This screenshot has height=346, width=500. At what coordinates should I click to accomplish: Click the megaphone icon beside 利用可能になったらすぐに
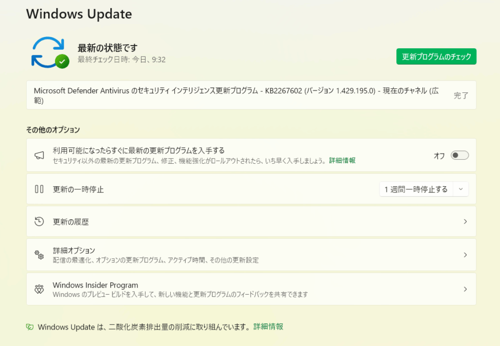[x=39, y=156]
